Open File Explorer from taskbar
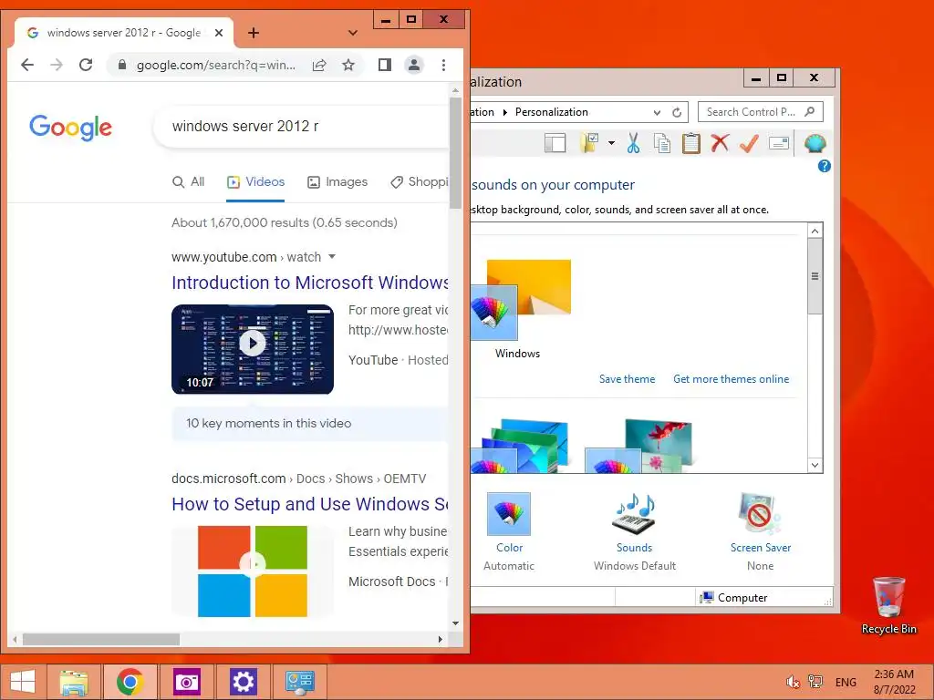The height and width of the screenshot is (700, 934). 74,682
